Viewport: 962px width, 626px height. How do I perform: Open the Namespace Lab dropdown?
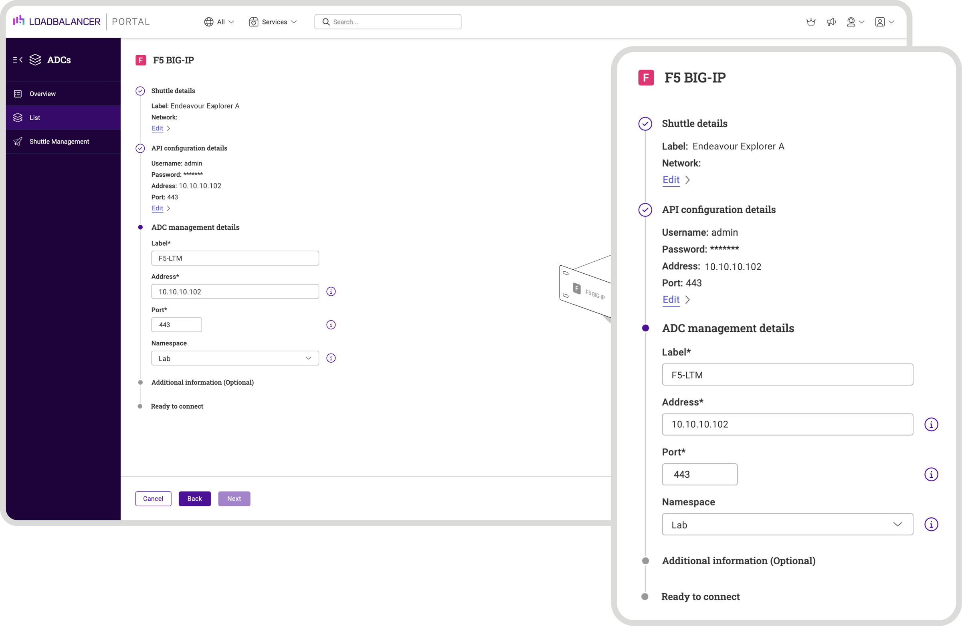pyautogui.click(x=234, y=358)
